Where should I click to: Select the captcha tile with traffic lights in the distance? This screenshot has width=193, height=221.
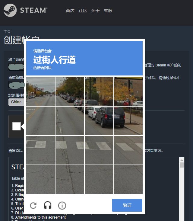click(x=40, y=91)
